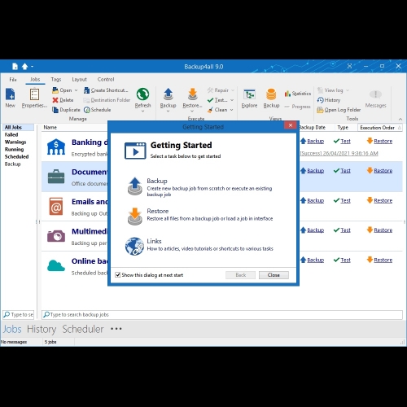
Task: Open Statistics view
Action: click(x=298, y=94)
